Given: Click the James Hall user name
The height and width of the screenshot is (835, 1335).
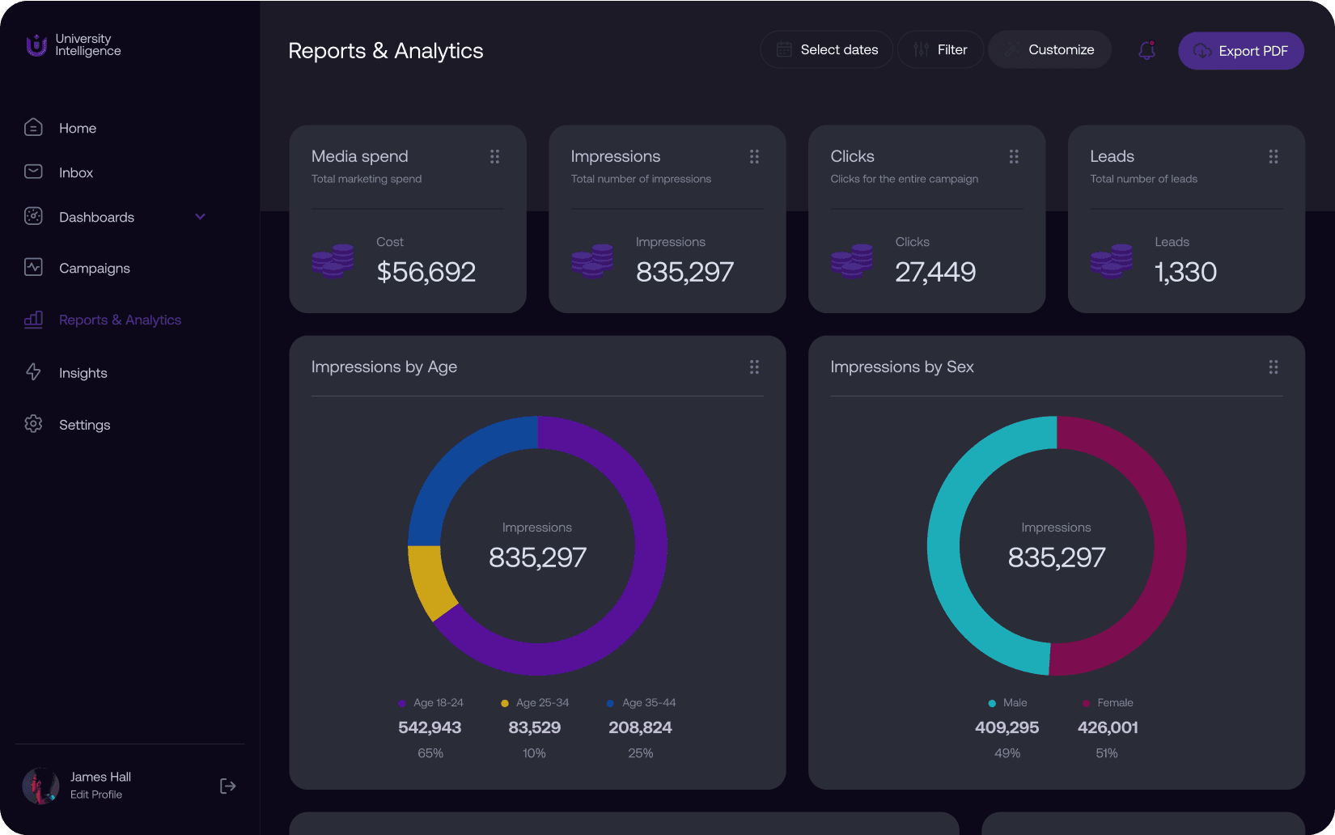Looking at the screenshot, I should point(100,777).
